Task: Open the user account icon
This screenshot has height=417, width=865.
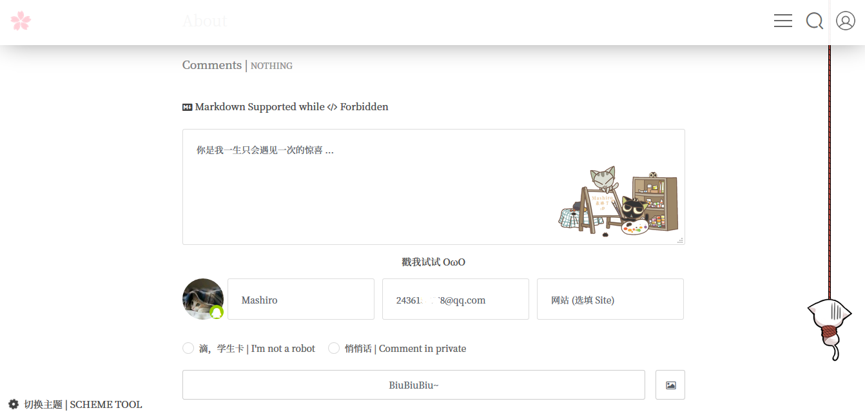Action: 845,21
